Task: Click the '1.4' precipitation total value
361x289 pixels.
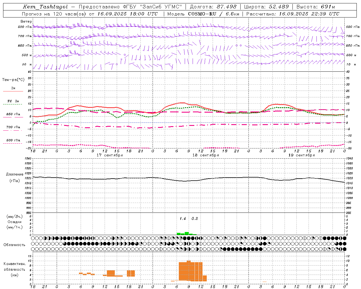Action: 183,219
